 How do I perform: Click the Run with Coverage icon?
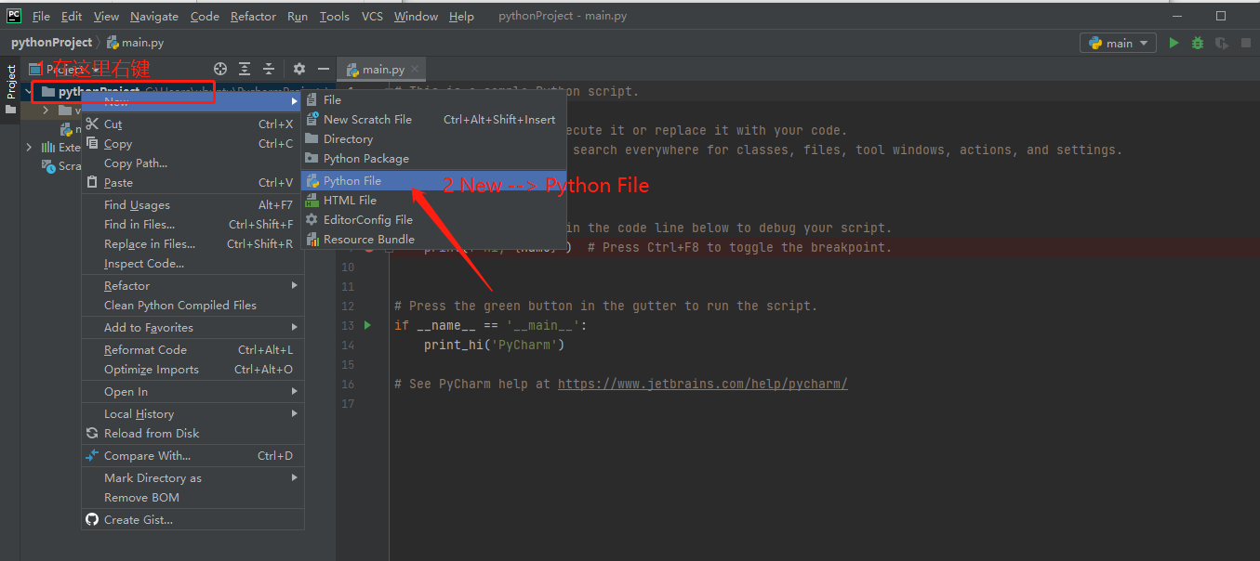1221,43
